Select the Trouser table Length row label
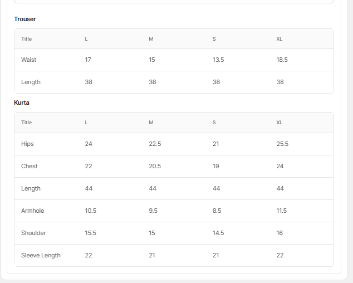This screenshot has height=283, width=353. point(31,82)
